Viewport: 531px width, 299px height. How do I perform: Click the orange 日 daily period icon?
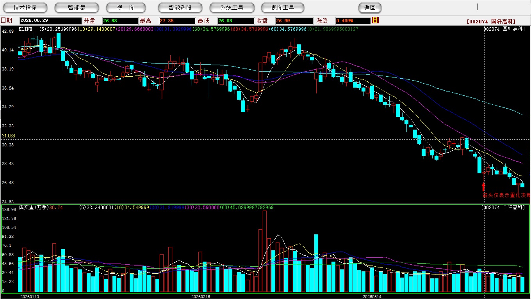(x=375, y=20)
